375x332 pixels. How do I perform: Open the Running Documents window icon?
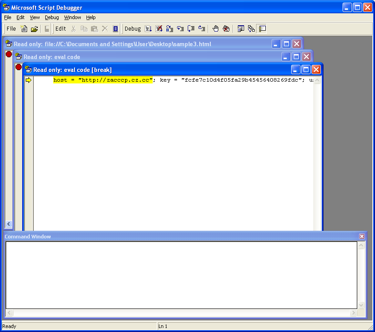pos(241,29)
